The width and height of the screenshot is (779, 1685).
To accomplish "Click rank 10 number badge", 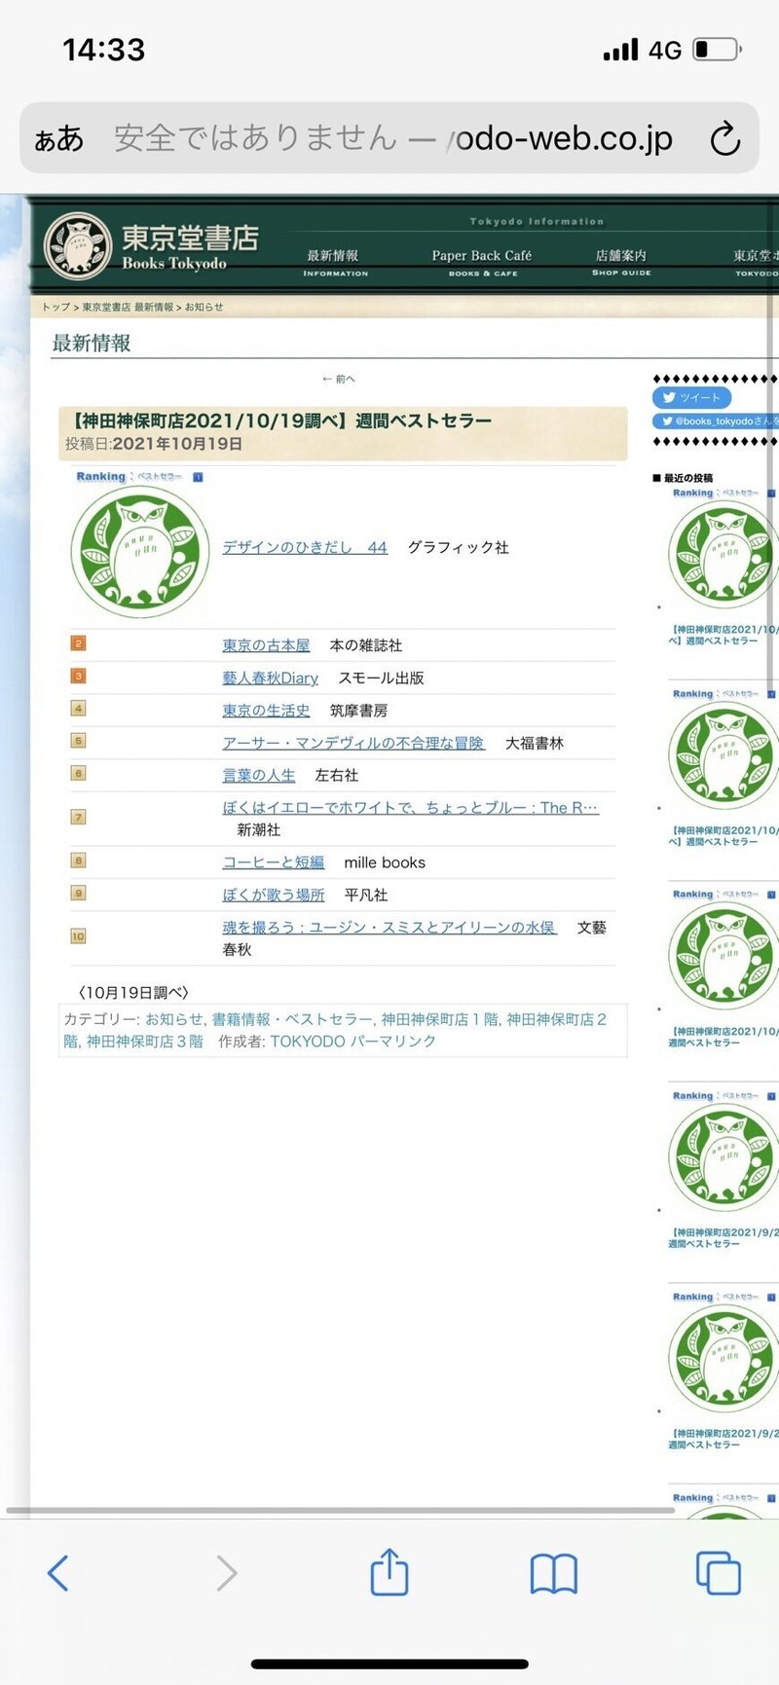I will pos(79,936).
